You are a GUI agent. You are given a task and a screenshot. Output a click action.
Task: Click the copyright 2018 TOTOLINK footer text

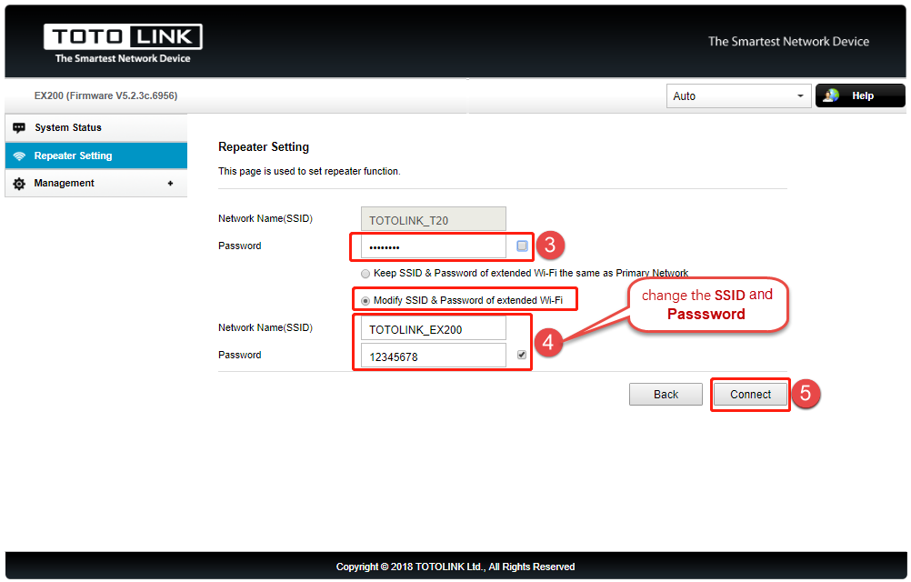click(455, 567)
